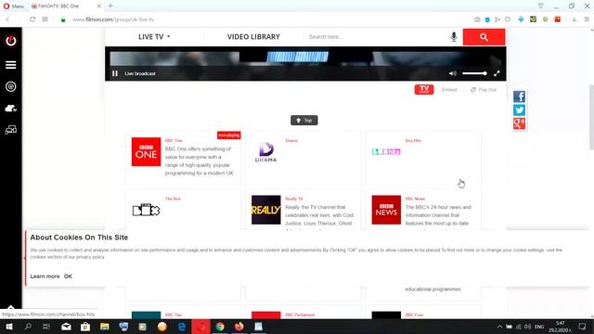Screen dimensions: 594x334
Task: Click the BBC One channel title link
Action: point(174,140)
